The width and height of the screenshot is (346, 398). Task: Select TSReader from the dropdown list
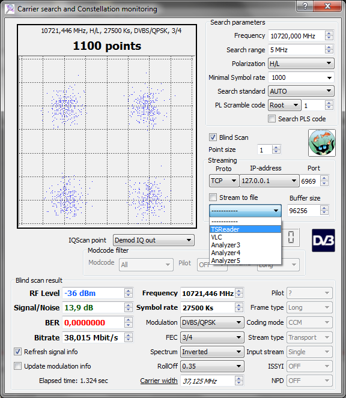(245, 229)
